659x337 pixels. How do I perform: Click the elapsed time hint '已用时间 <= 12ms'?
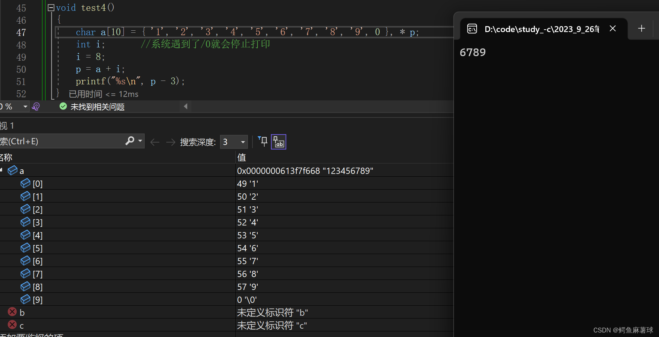coord(104,94)
